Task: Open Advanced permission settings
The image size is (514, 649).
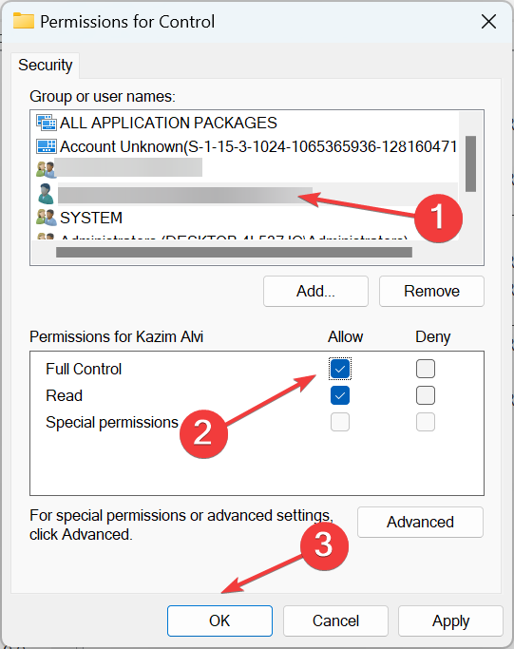Action: [x=420, y=522]
